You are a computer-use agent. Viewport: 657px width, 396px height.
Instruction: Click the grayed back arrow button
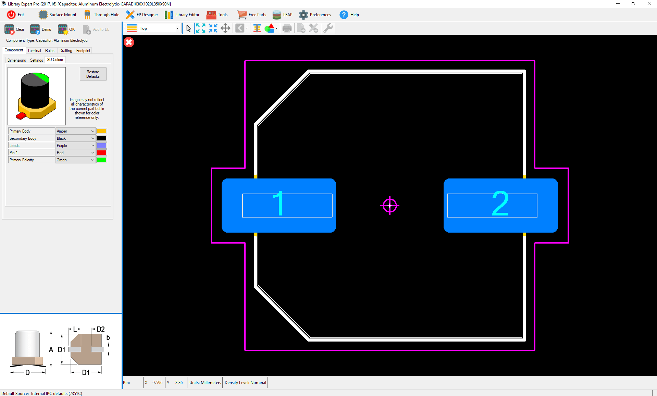click(x=240, y=28)
